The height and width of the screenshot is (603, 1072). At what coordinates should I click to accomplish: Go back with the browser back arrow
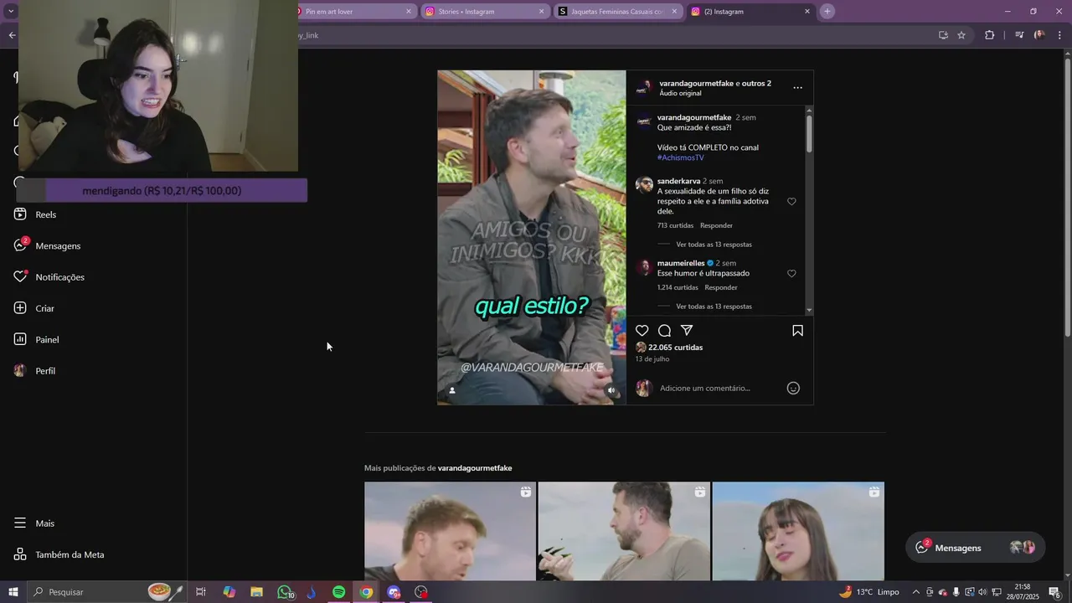(12, 35)
